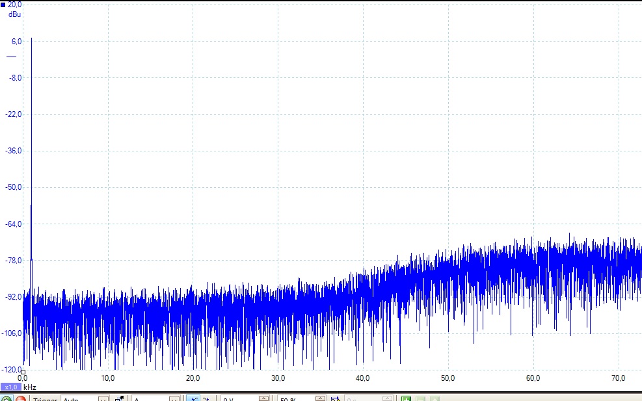Click the 30,0 frequency axis label
Image resolution: width=642 pixels, height=401 pixels.
click(278, 378)
